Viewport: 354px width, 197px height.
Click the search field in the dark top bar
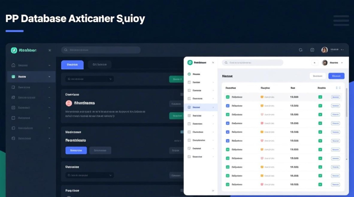[x=101, y=50]
